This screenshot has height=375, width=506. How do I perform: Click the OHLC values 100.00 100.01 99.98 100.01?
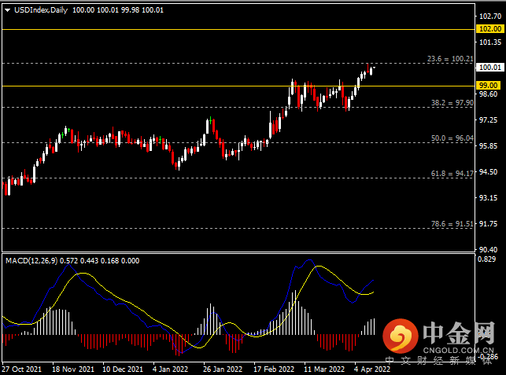coord(118,10)
